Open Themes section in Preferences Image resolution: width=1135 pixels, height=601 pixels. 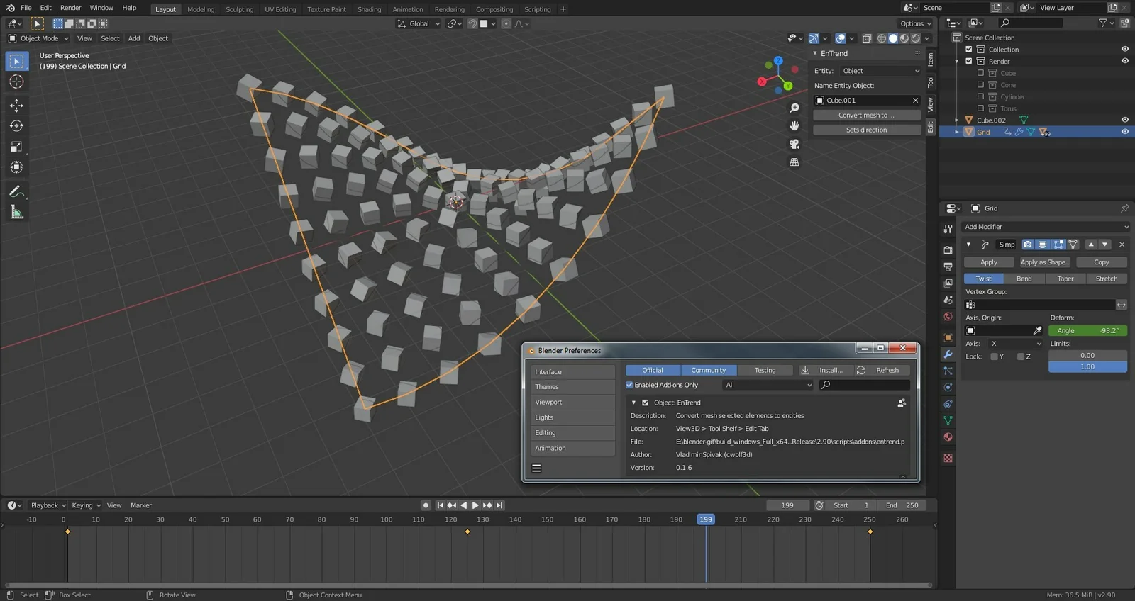[x=573, y=387]
